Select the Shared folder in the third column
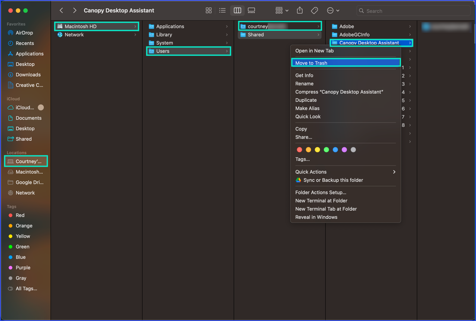 [x=280, y=35]
